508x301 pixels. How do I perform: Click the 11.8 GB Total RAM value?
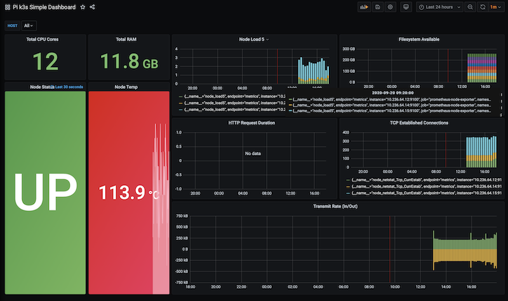[129, 61]
